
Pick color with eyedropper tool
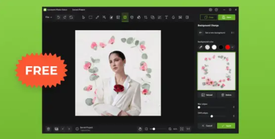coord(201,47)
